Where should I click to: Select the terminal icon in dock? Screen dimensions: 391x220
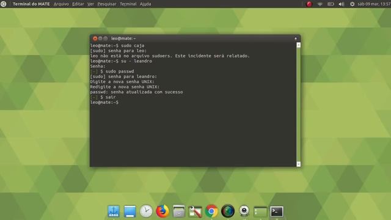click(x=277, y=212)
